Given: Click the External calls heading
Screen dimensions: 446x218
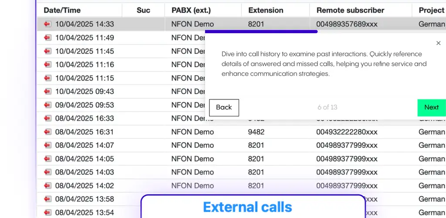Looking at the screenshot, I should point(247,207).
